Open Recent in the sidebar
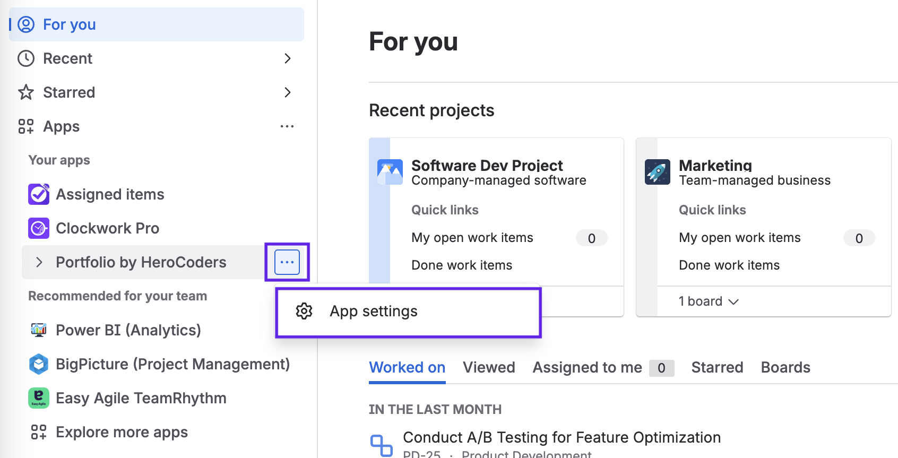 pos(157,58)
